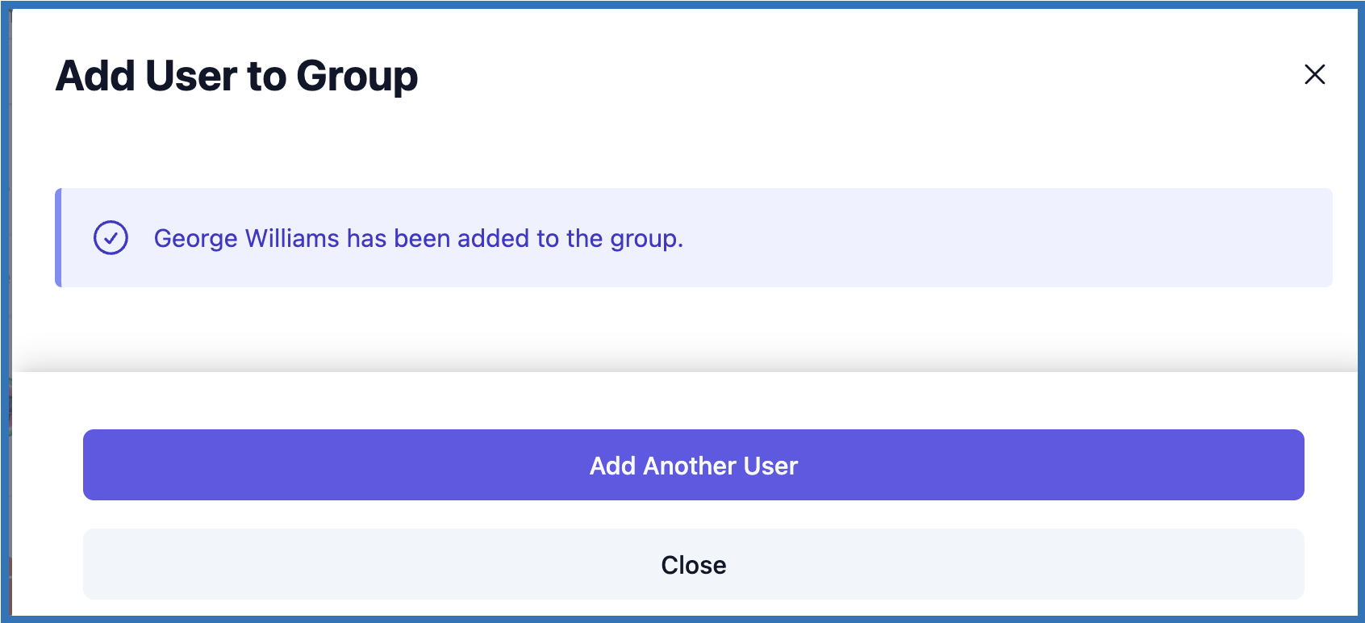Click the word to in the dialog title
This screenshot has width=1365, height=623.
coord(266,76)
